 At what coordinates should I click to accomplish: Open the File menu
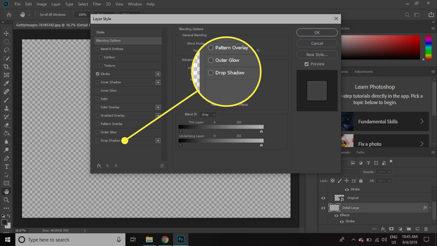18,4
